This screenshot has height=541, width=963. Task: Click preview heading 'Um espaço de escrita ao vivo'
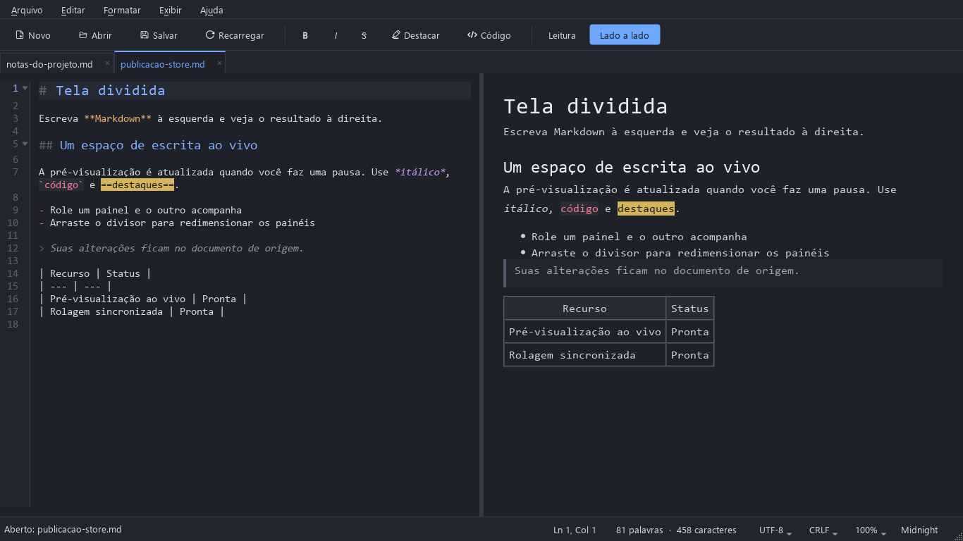pos(632,167)
